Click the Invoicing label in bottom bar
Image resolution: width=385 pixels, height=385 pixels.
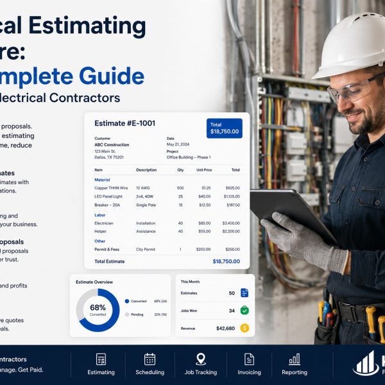click(x=249, y=372)
